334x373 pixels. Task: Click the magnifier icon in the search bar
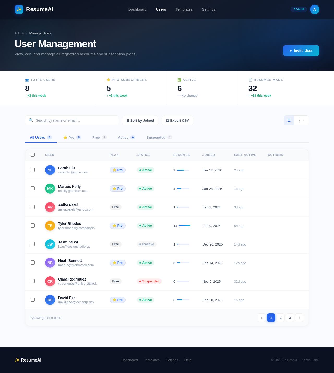click(x=31, y=120)
